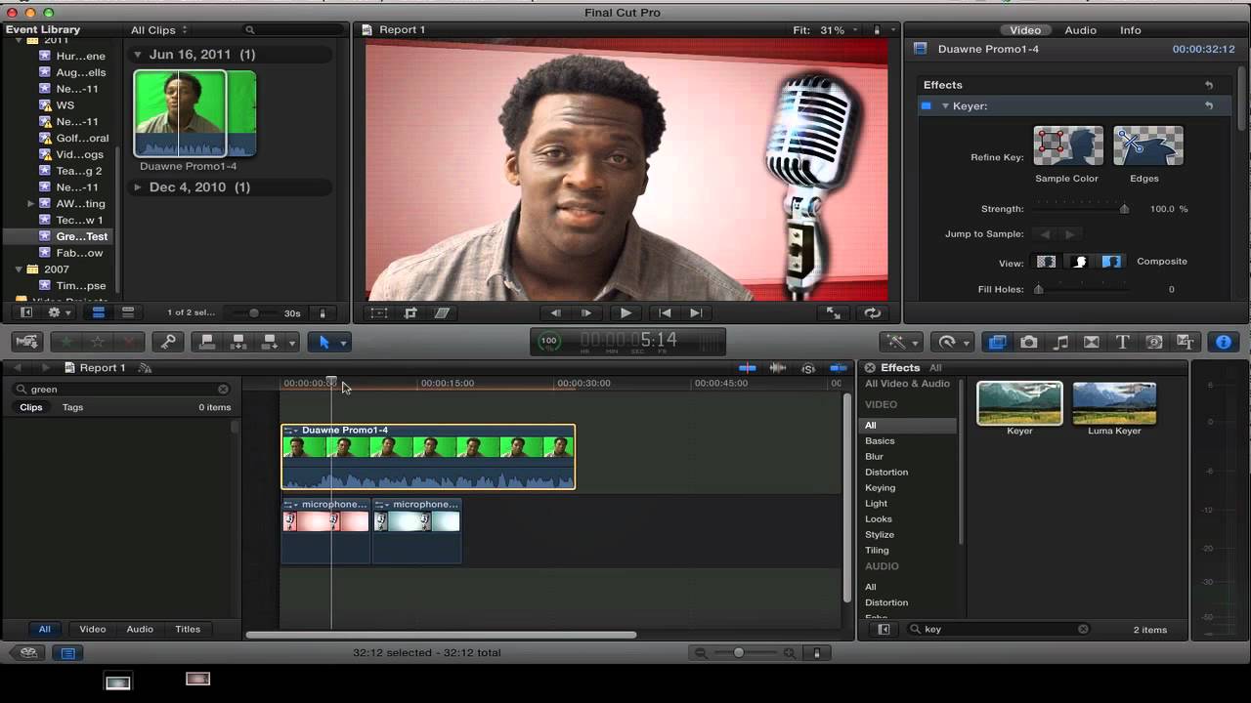Viewport: 1251px width, 703px height.
Task: Select the Blur effects category
Action: 874,456
